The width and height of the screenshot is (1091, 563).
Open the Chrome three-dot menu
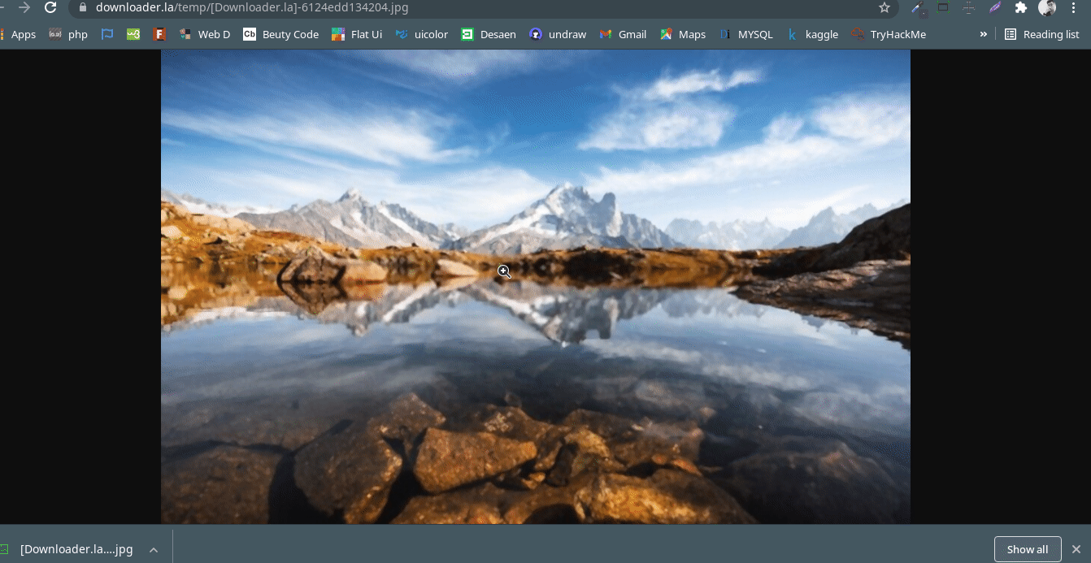[x=1075, y=8]
